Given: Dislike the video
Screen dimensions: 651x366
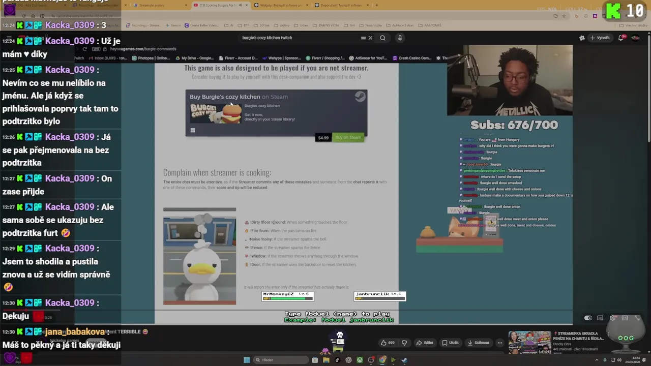Looking at the screenshot, I should click(x=404, y=343).
